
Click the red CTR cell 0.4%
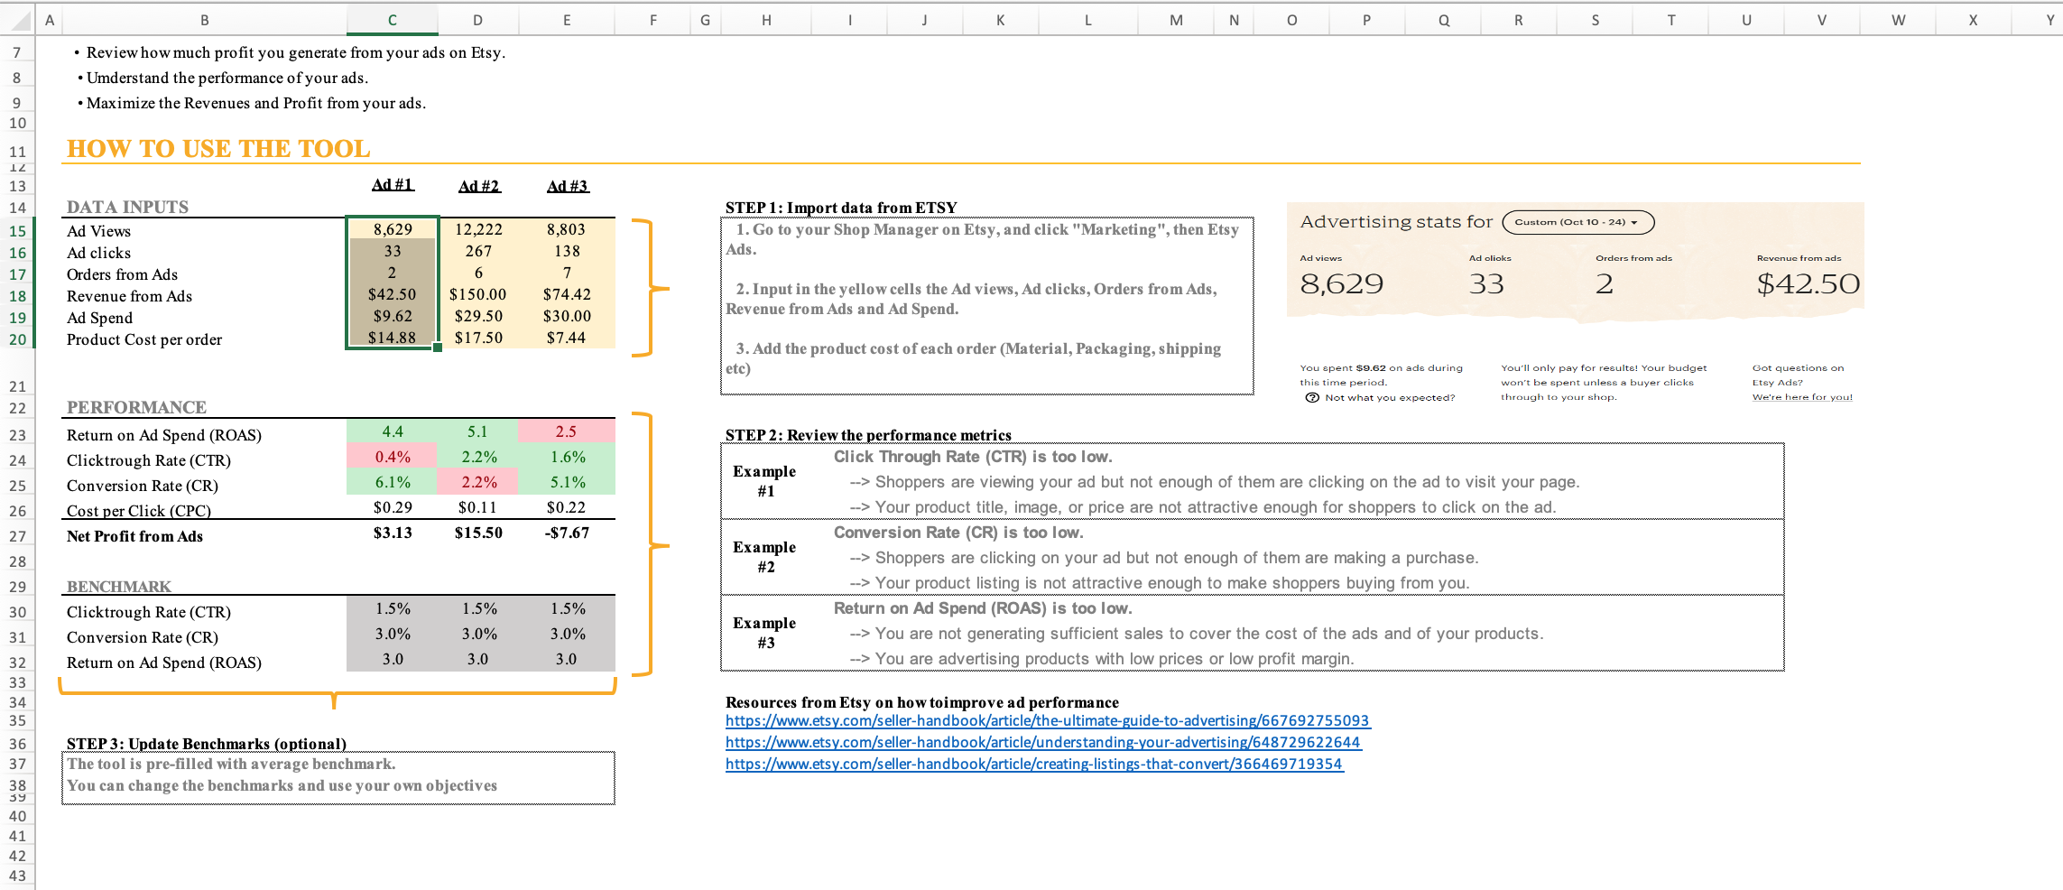[393, 457]
